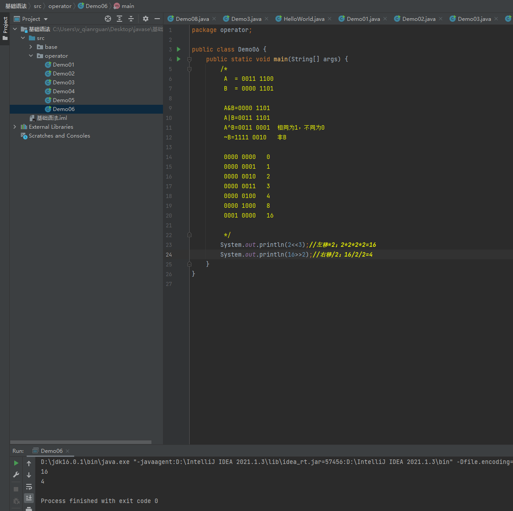The image size is (513, 511).
Task: Open Demo04 in project tree
Action: 64,91
